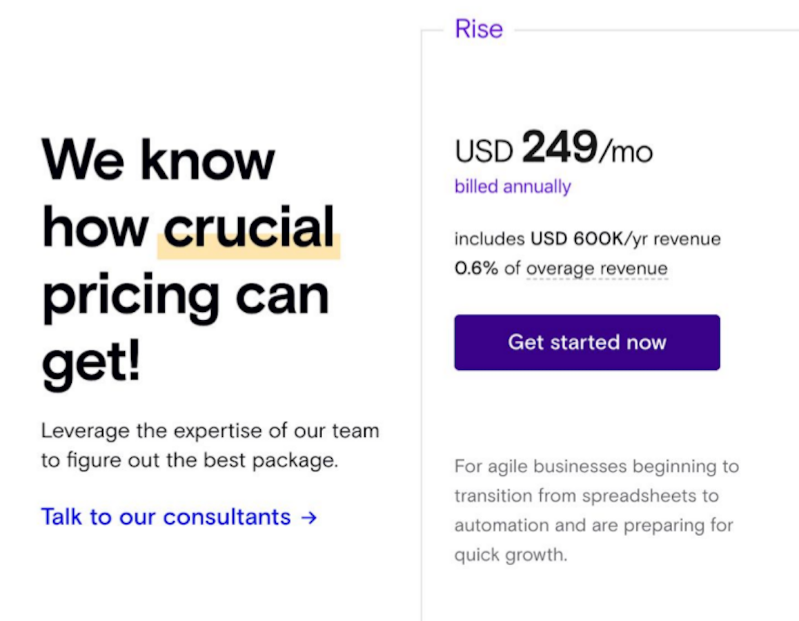Image resolution: width=799 pixels, height=621 pixels.
Task: Click the highlighted word "crucial"
Action: click(x=249, y=228)
